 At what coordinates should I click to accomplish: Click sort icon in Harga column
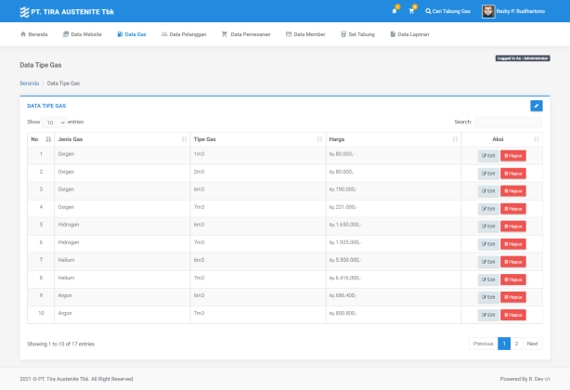point(455,139)
